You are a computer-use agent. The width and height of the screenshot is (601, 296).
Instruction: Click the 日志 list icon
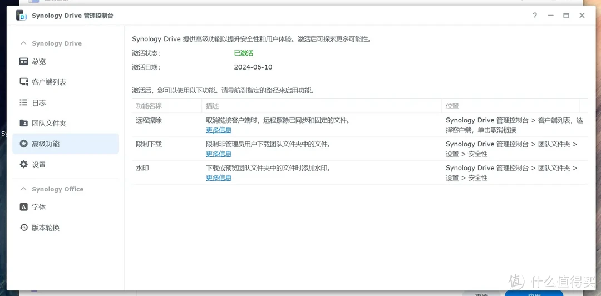pyautogui.click(x=24, y=103)
